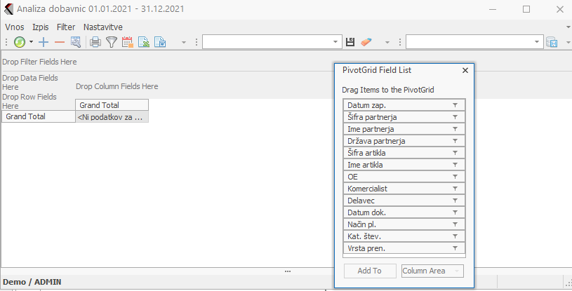Close the PivotGrid Field List panel
This screenshot has width=572, height=291.
(x=465, y=70)
